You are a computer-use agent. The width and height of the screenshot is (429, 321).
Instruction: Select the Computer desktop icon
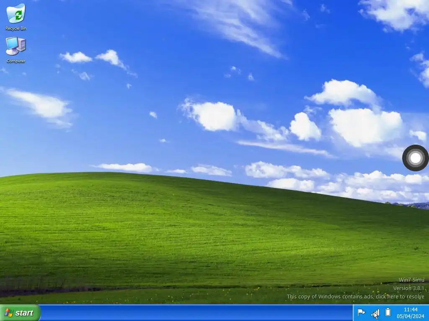[16, 50]
